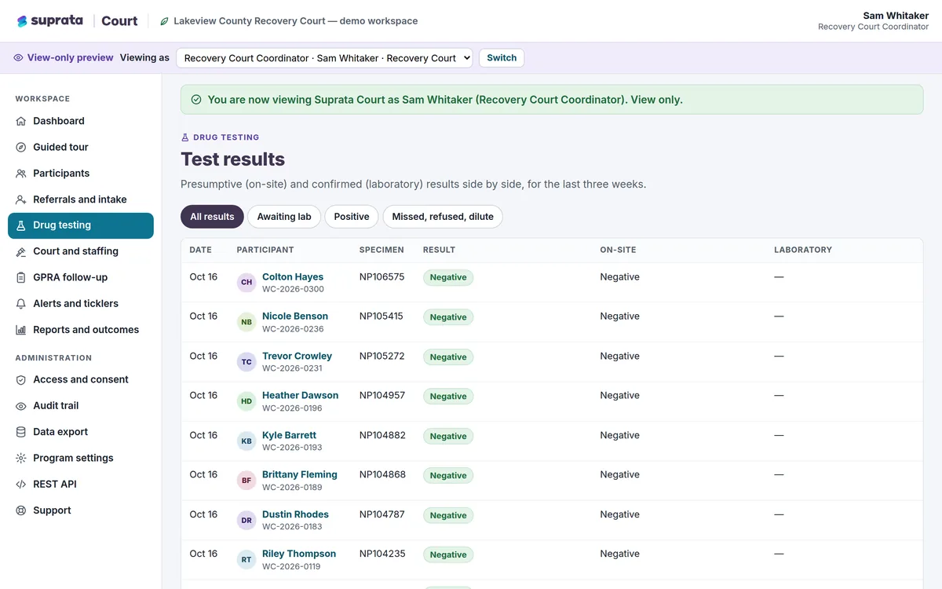The height and width of the screenshot is (589, 942).
Task: Click the REST API code icon
Action: [21, 485]
